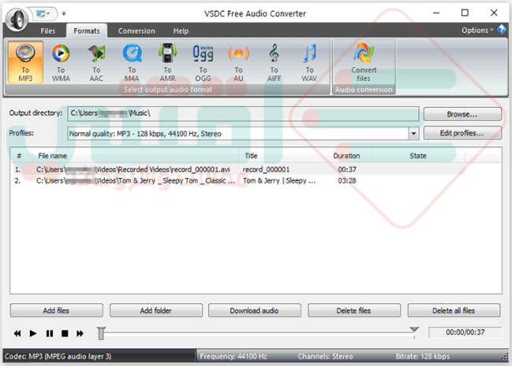This screenshot has height=366, width=512.
Task: Expand the Profiles dropdown arrow
Action: [x=414, y=134]
